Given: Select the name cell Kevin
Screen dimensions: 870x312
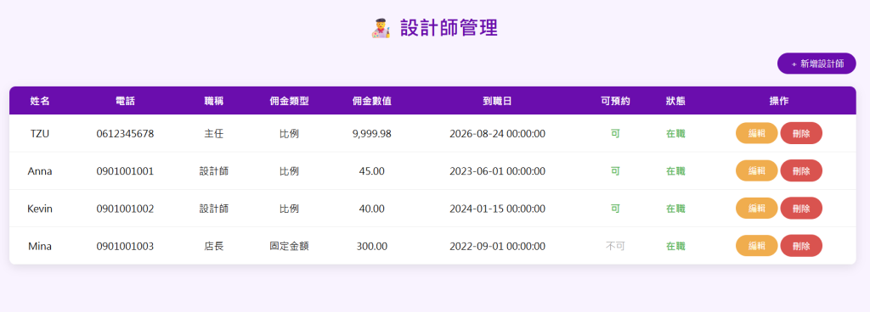Looking at the screenshot, I should [40, 209].
